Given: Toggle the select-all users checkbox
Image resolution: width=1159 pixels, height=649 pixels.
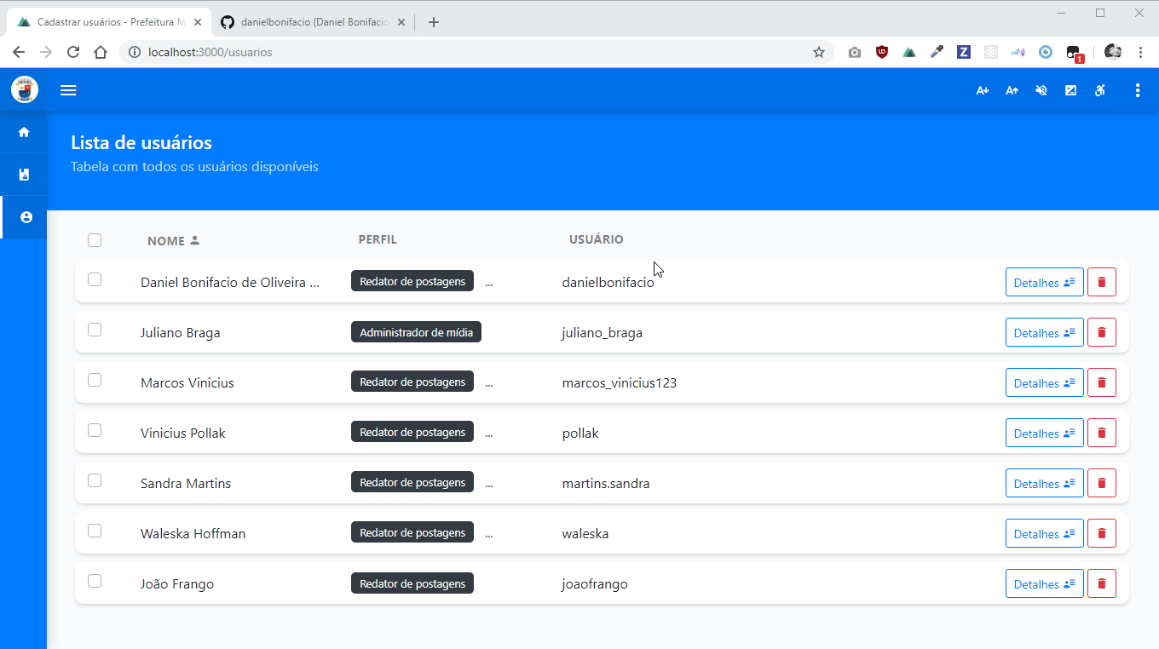Looking at the screenshot, I should pyautogui.click(x=95, y=240).
